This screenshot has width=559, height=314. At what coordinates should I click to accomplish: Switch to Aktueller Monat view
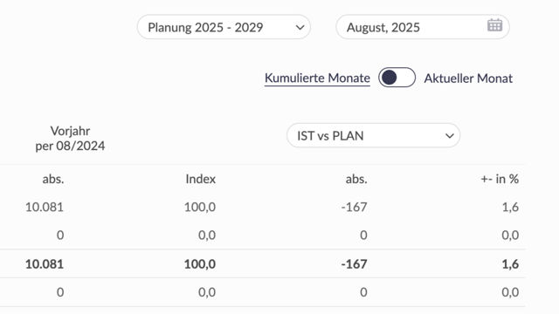tap(468, 78)
